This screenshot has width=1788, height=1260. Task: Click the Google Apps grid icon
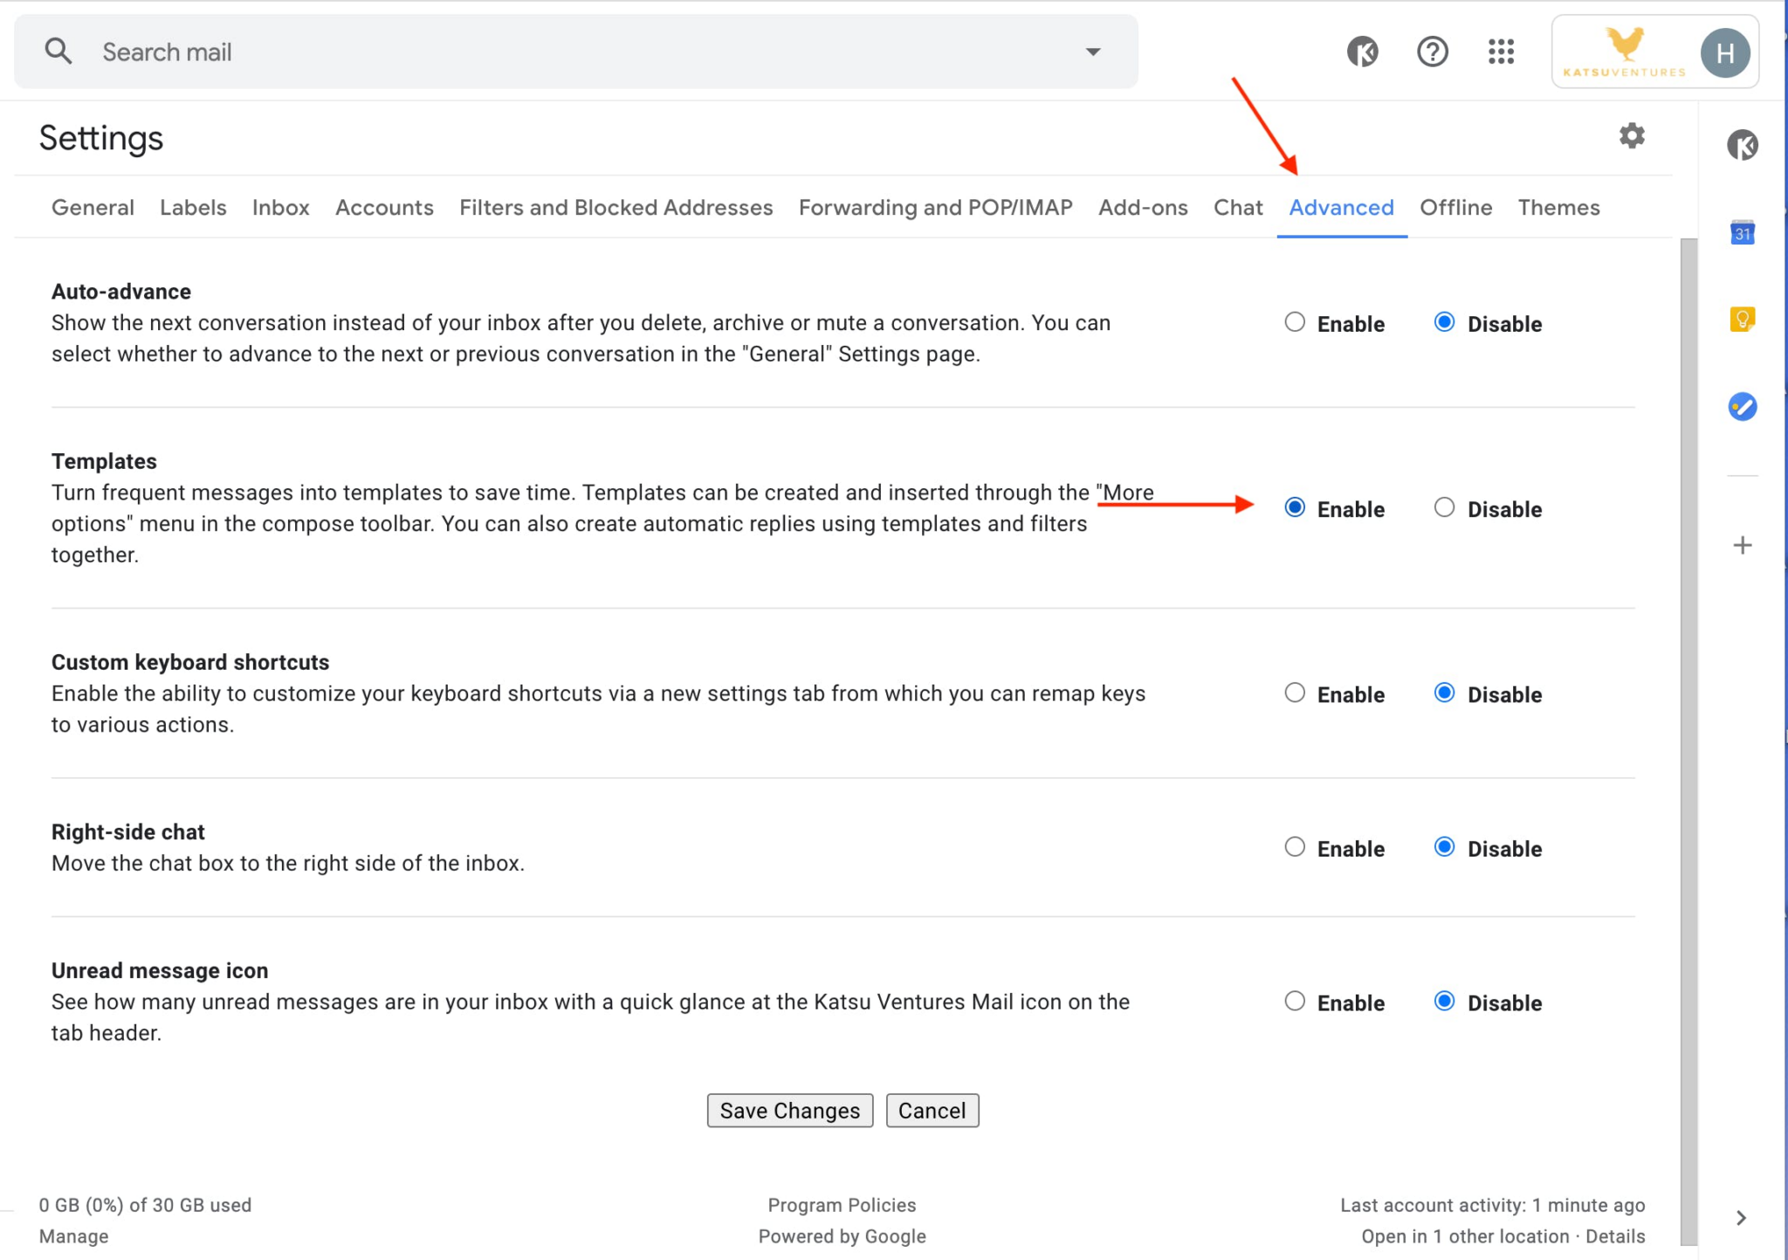click(1499, 52)
